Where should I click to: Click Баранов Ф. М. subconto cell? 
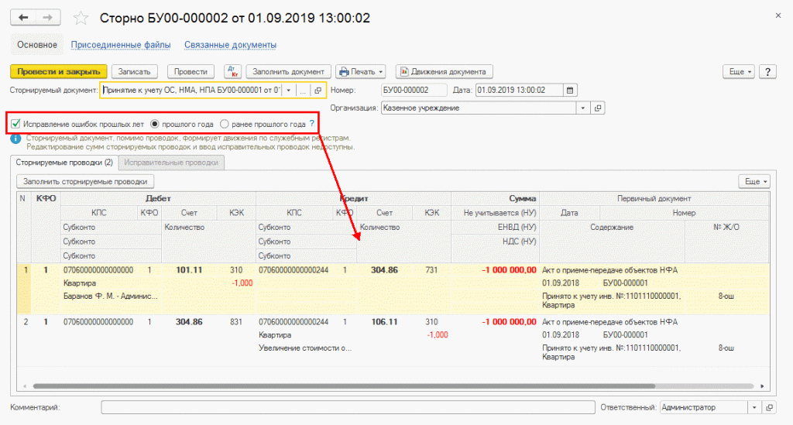tap(111, 296)
